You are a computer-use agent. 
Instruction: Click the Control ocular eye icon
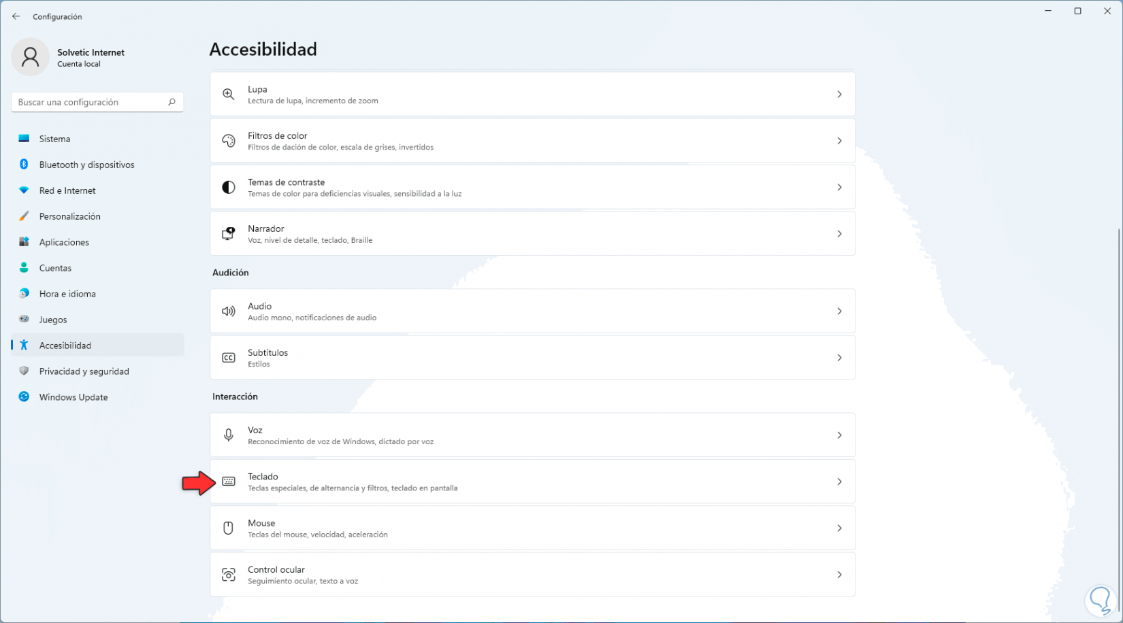coord(229,575)
